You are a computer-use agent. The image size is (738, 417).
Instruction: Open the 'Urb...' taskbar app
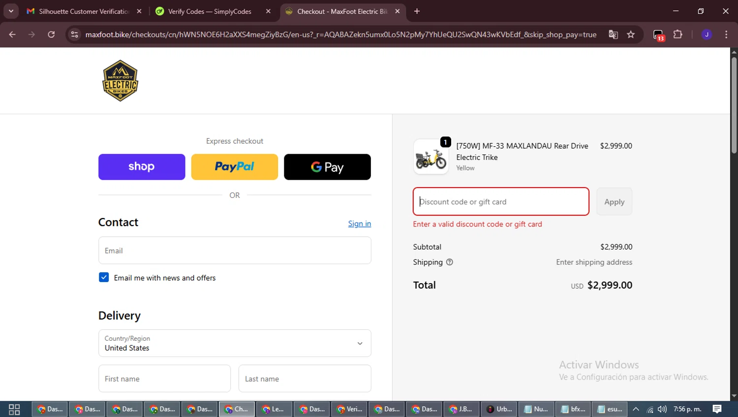point(499,409)
